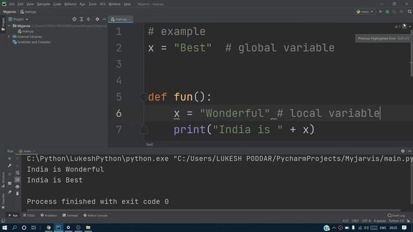Toggle Project tool window stripe button
Image resolution: width=413 pixels, height=232 pixels.
tap(3, 24)
